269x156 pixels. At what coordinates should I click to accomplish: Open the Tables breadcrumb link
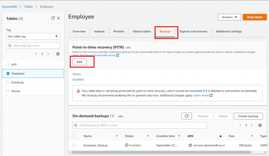click(x=28, y=7)
